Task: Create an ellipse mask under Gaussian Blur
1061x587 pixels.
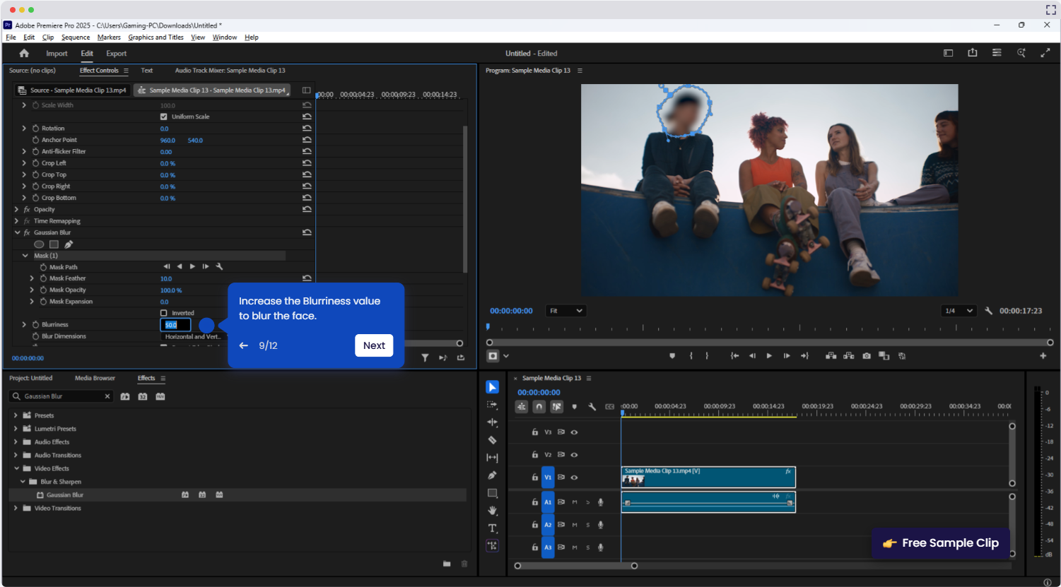Action: (39, 244)
